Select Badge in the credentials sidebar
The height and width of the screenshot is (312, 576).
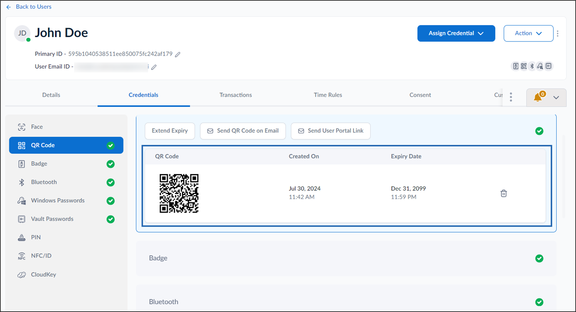(x=66, y=164)
